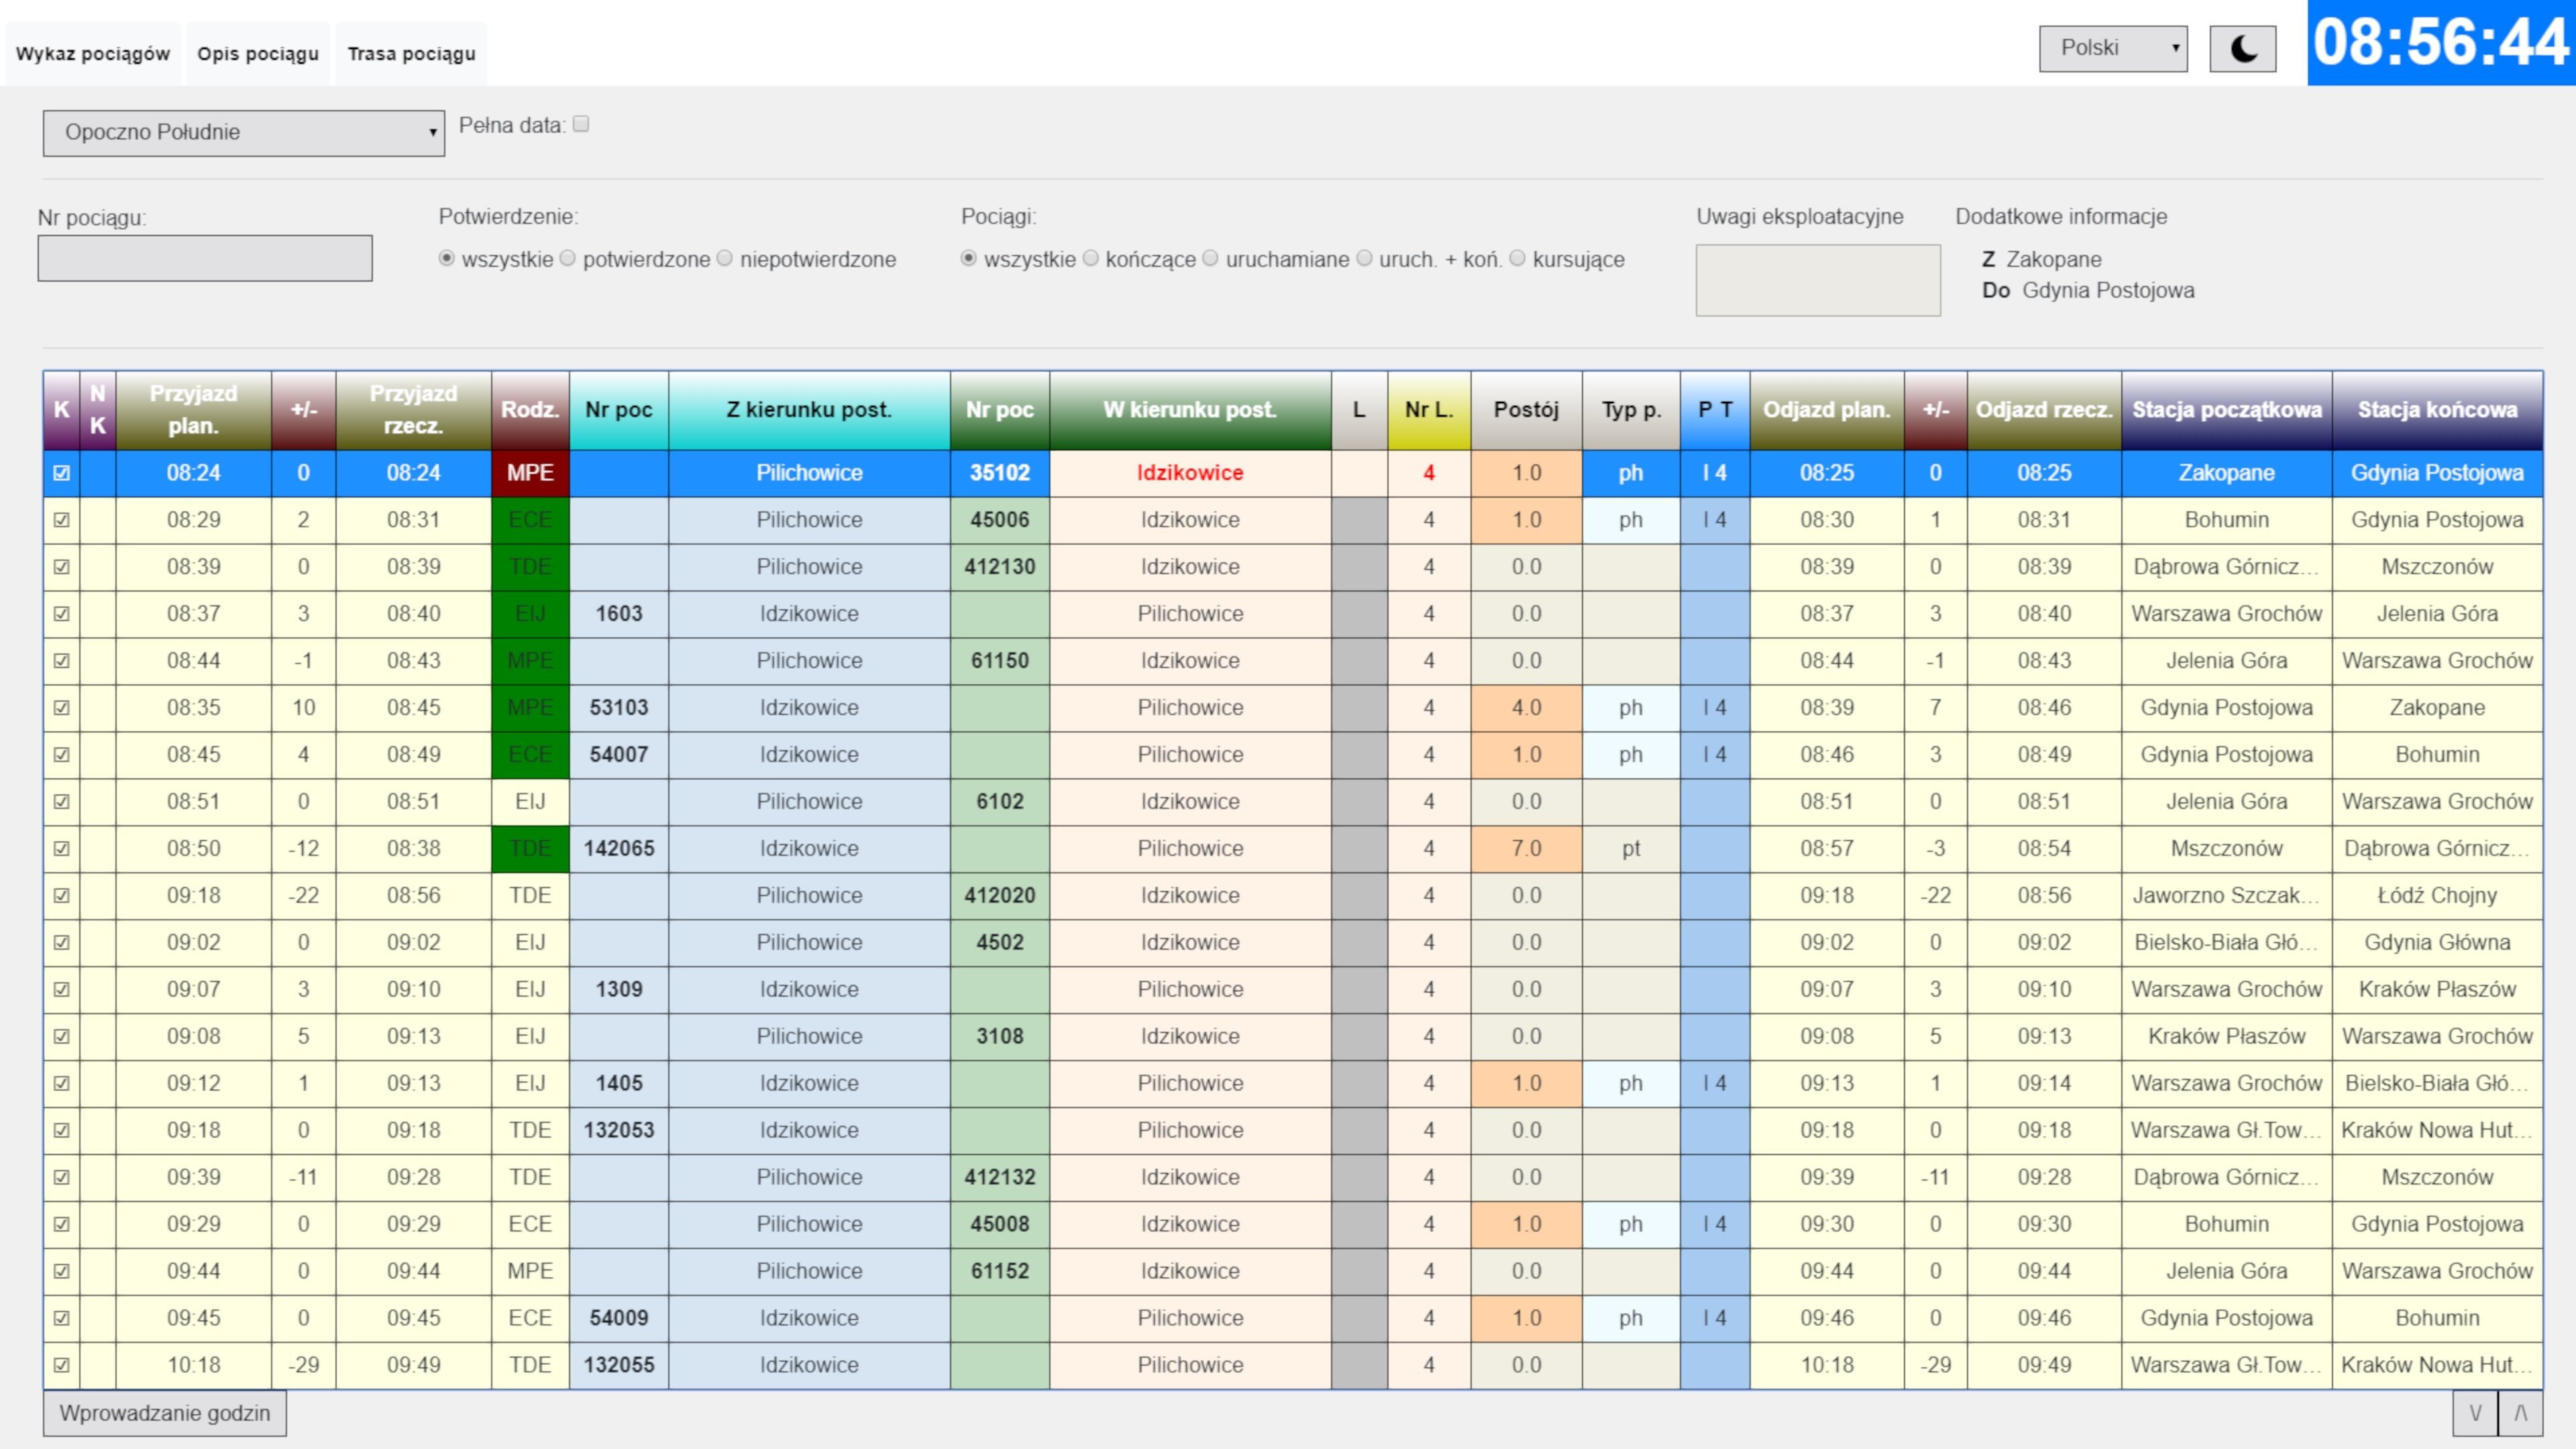Enable the Pełna data checkbox
This screenshot has height=1449, width=2576.
pyautogui.click(x=581, y=124)
